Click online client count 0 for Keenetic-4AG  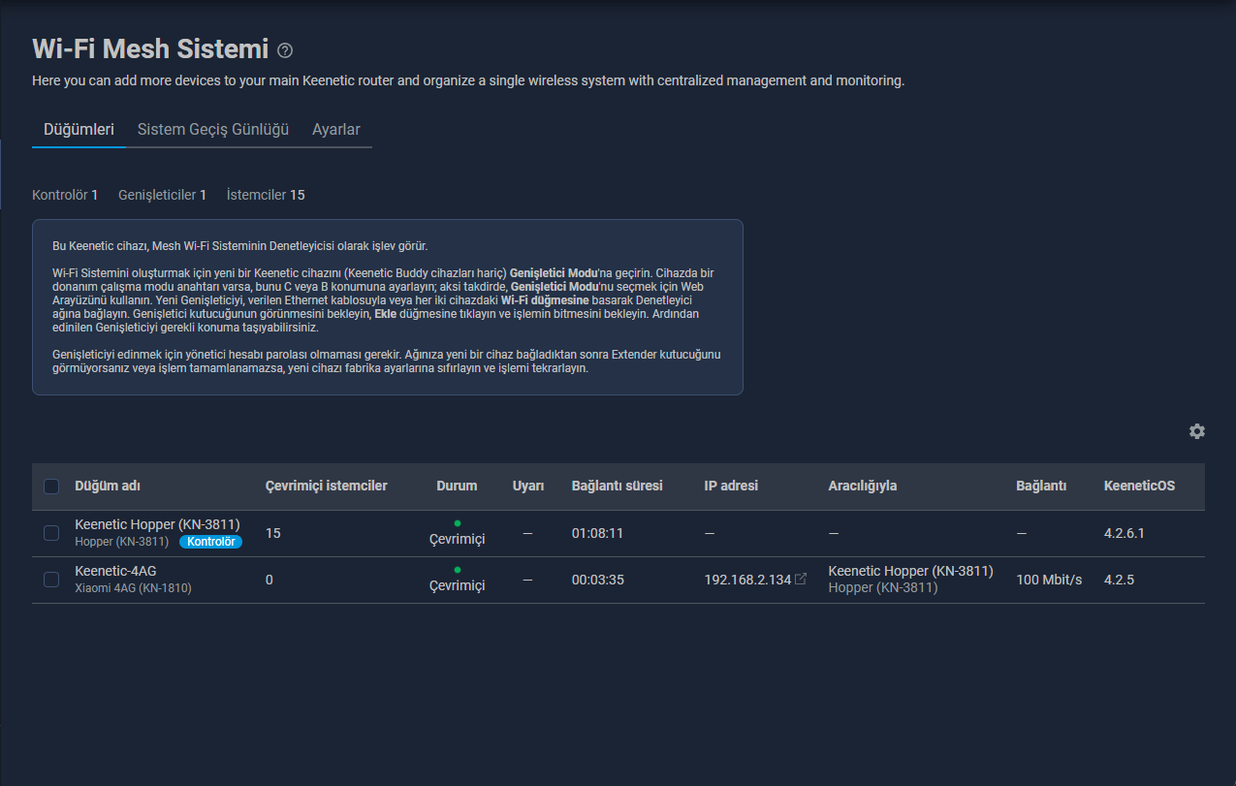click(269, 580)
